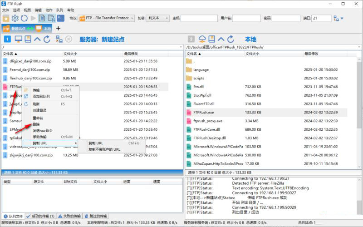Click the cloud remote icon in local panel

(202, 39)
